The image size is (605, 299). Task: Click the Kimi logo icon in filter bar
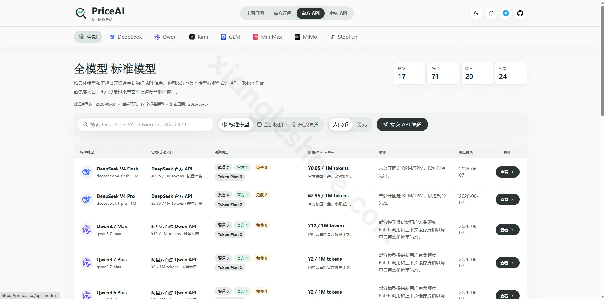[192, 37]
